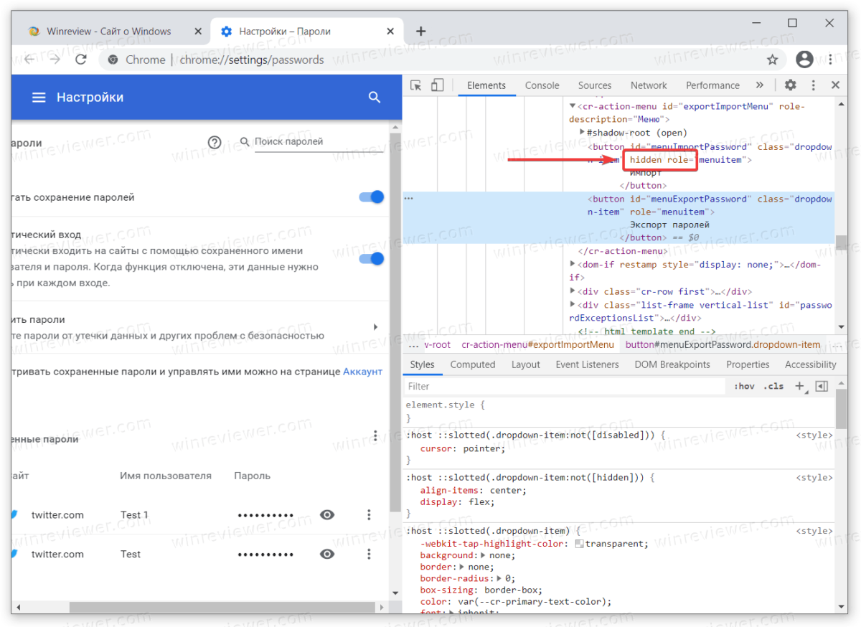The image size is (861, 627).
Task: Expand the list-frame vertical-list div node
Action: point(573,305)
